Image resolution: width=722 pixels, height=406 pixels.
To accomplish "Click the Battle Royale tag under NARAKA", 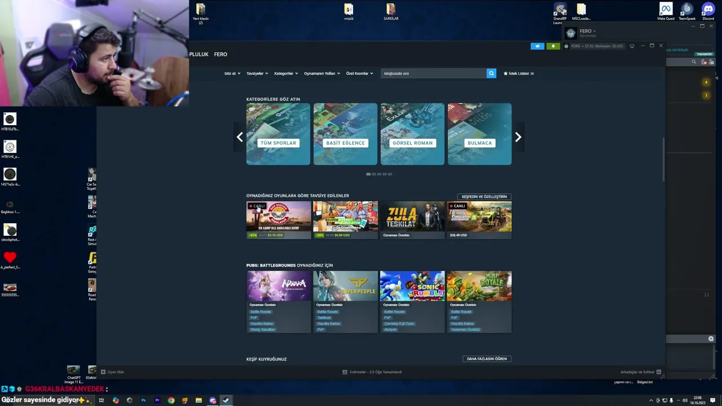I will (261, 312).
